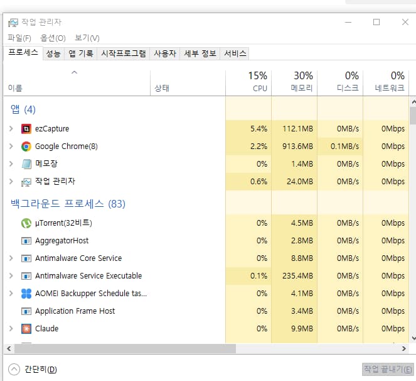The height and width of the screenshot is (381, 416).
Task: Open the 시작프로그램 tab
Action: click(124, 54)
